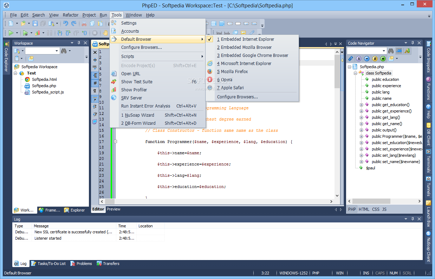The image size is (435, 279).
Task: Click the monitor icon at bottom of editor gutter
Action: [x=95, y=122]
